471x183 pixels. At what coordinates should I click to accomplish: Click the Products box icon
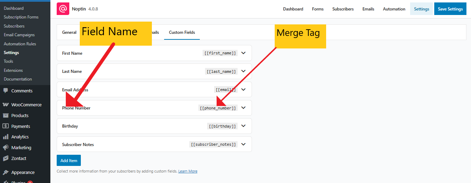point(6,115)
